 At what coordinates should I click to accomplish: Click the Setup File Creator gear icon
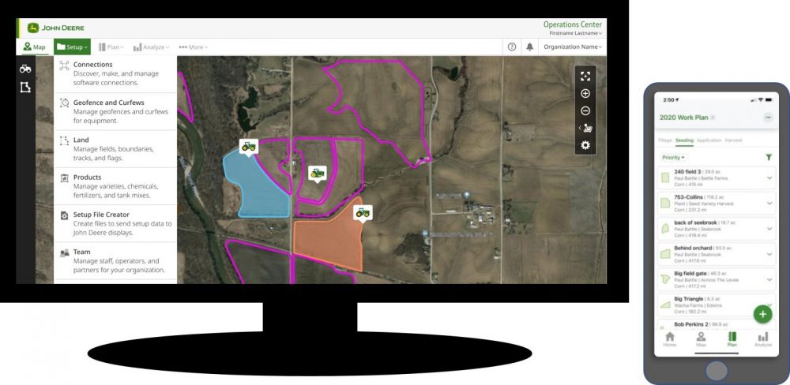pyautogui.click(x=64, y=215)
